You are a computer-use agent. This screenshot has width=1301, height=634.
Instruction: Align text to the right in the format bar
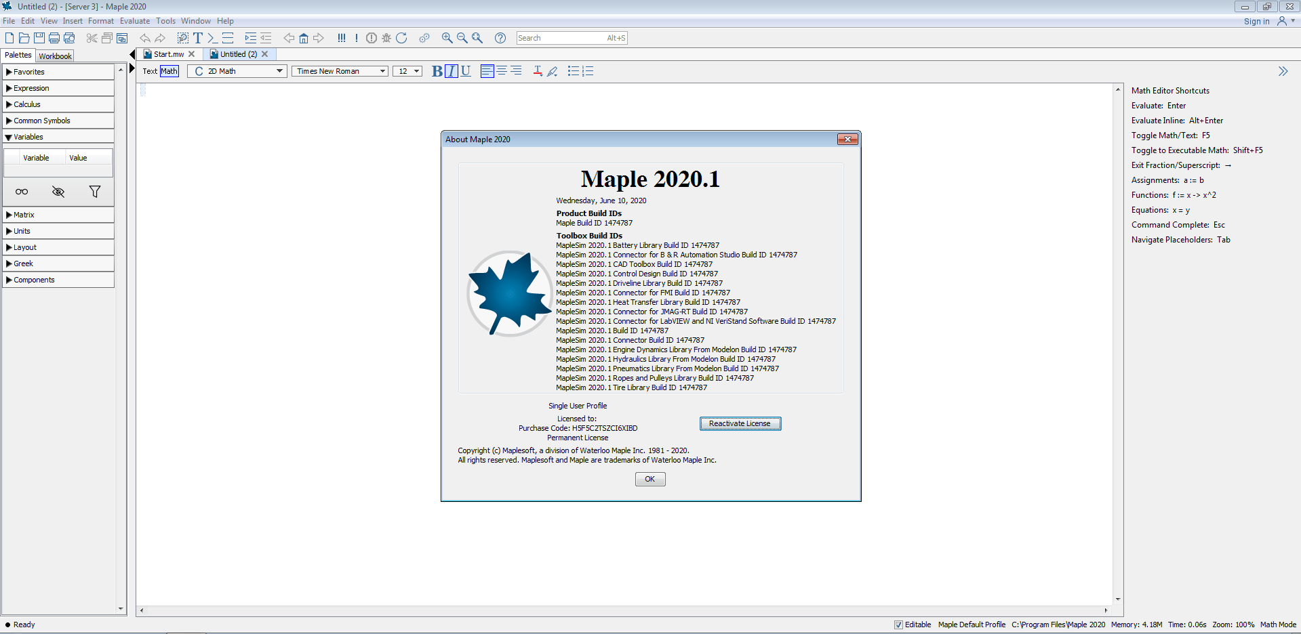(x=517, y=70)
